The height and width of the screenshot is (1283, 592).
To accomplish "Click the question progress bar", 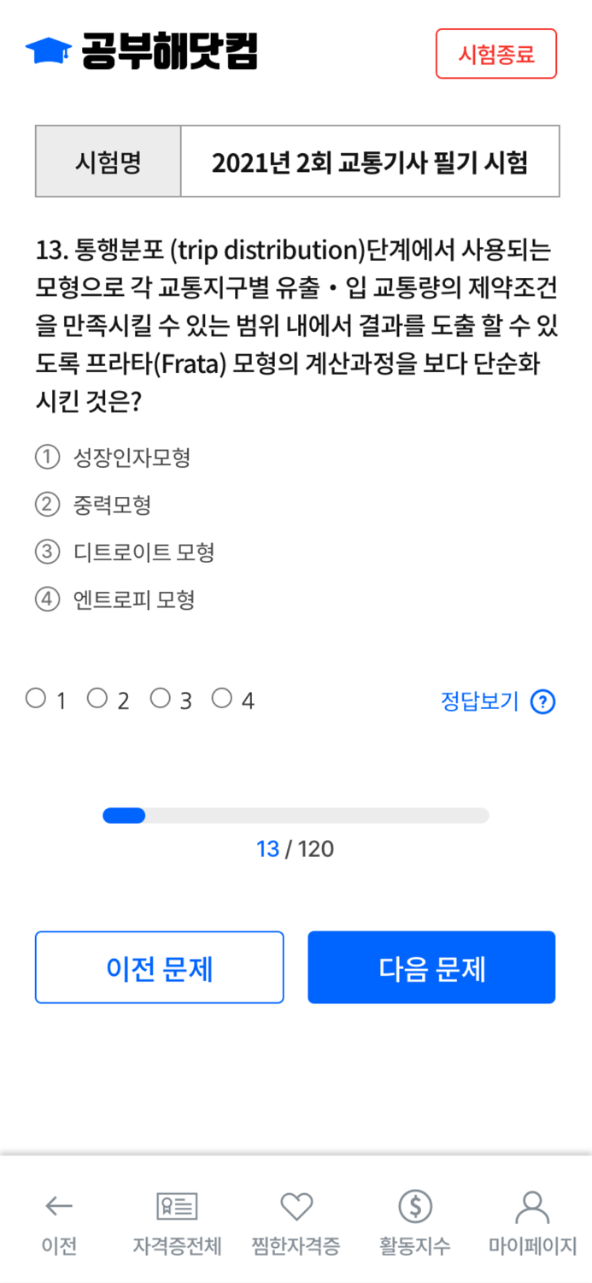I will [x=295, y=815].
